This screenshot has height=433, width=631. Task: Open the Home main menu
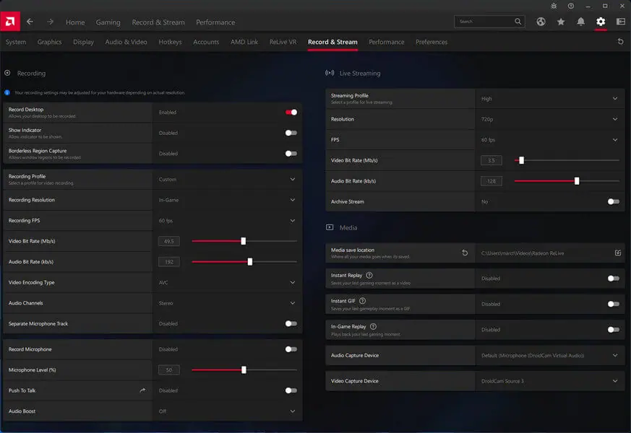tap(75, 22)
